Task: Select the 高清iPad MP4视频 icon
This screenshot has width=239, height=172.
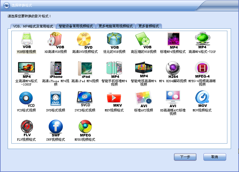Action: 85,70
